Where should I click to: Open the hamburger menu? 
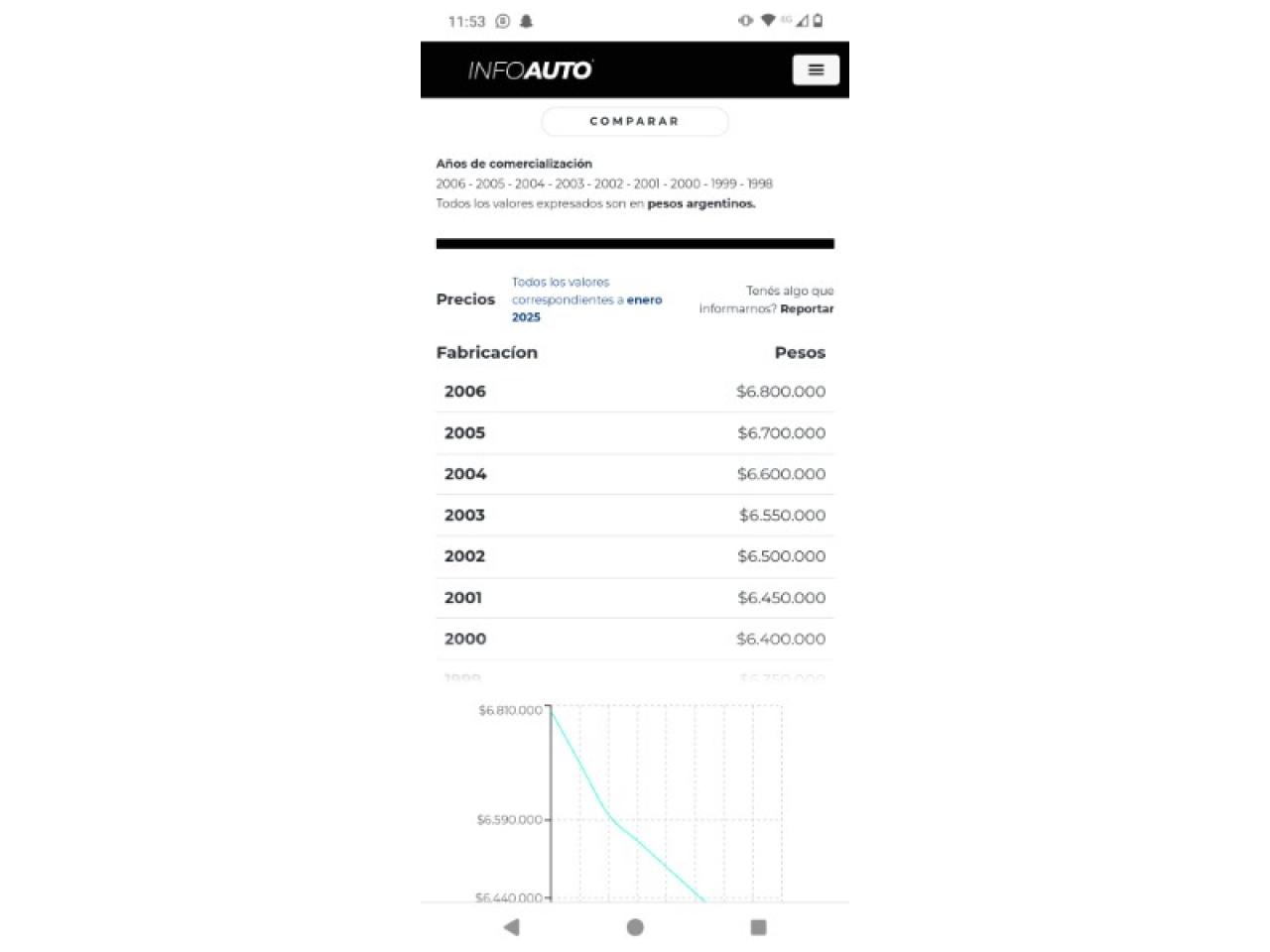[x=816, y=69]
